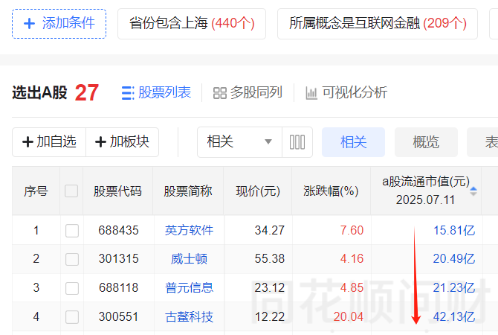
Task: Click the chart icon beside 可视化分析
Action: [x=311, y=93]
